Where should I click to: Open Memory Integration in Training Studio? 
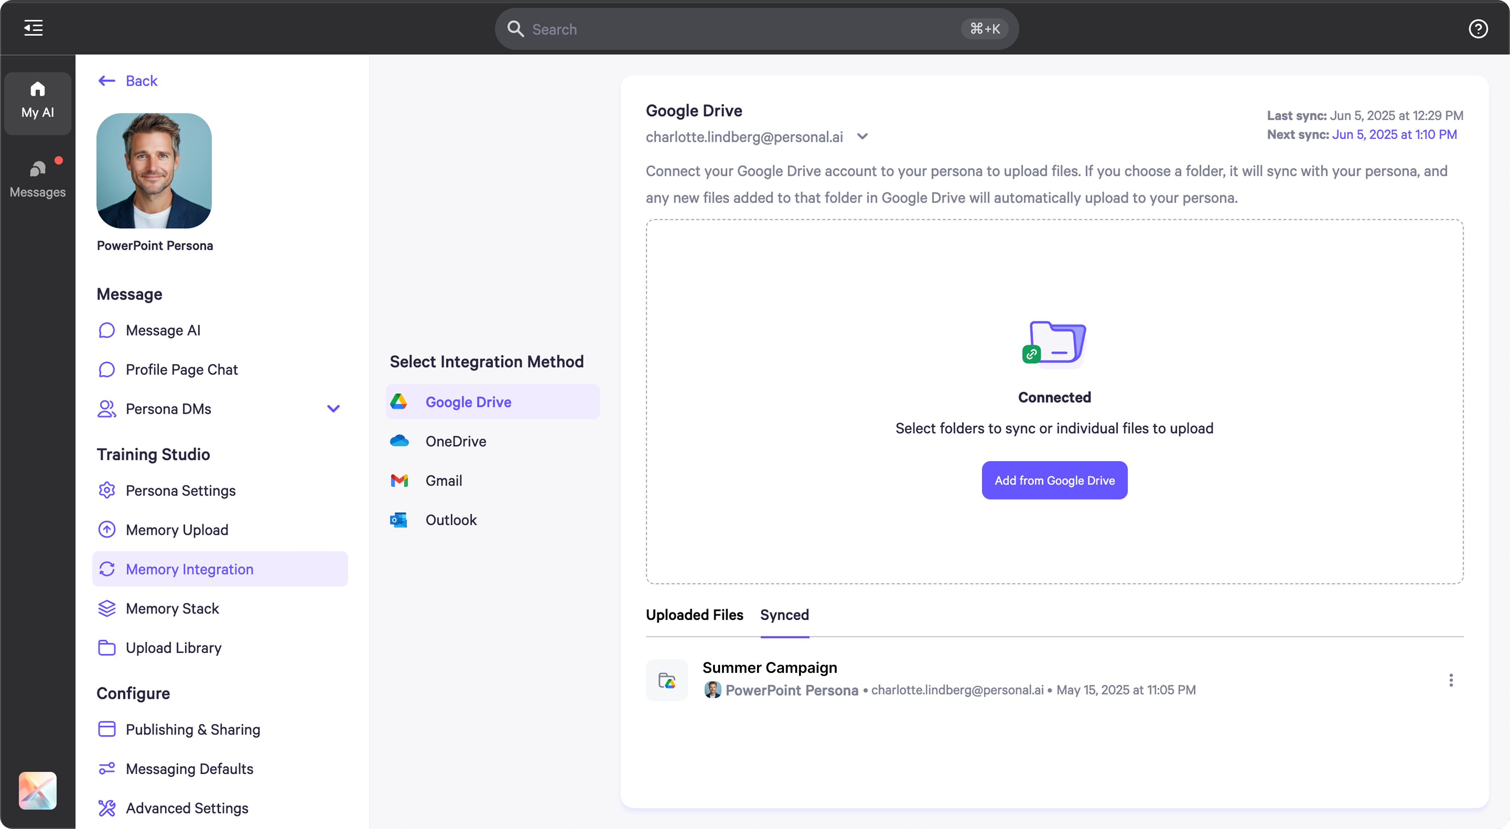(189, 568)
